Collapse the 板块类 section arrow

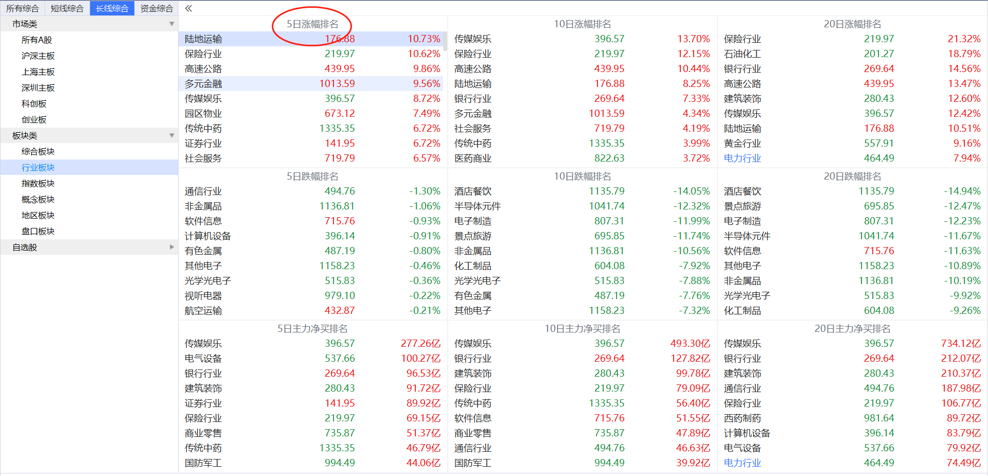pyautogui.click(x=172, y=135)
